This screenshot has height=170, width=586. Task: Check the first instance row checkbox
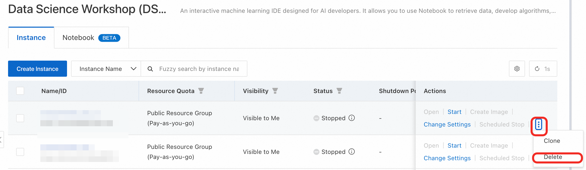point(20,118)
